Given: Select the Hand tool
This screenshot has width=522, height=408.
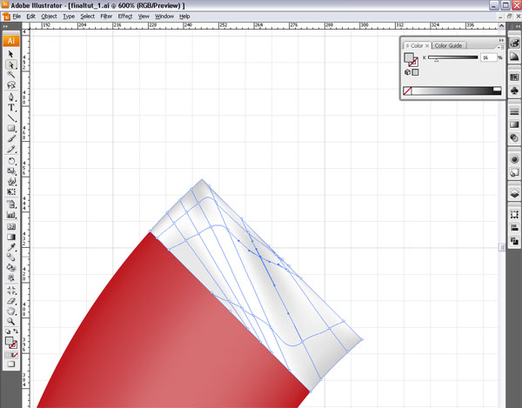Looking at the screenshot, I should pos(11,311).
